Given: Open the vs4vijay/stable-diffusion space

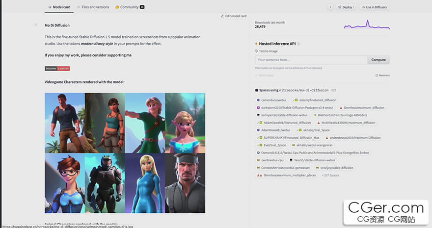Looking at the screenshot, I should pyautogui.click(x=334, y=168).
